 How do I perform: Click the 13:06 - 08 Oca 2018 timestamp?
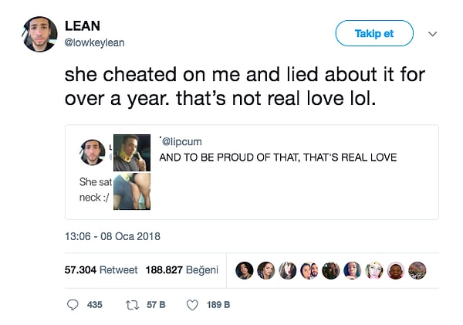113,236
